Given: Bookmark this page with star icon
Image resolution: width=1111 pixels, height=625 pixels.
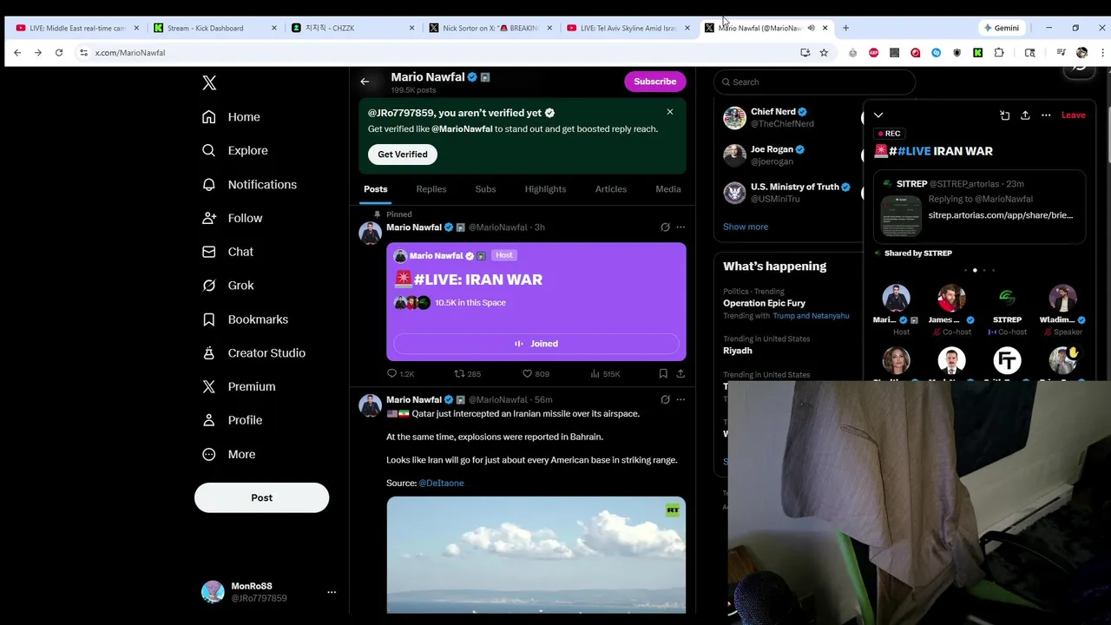Looking at the screenshot, I should click(x=824, y=53).
